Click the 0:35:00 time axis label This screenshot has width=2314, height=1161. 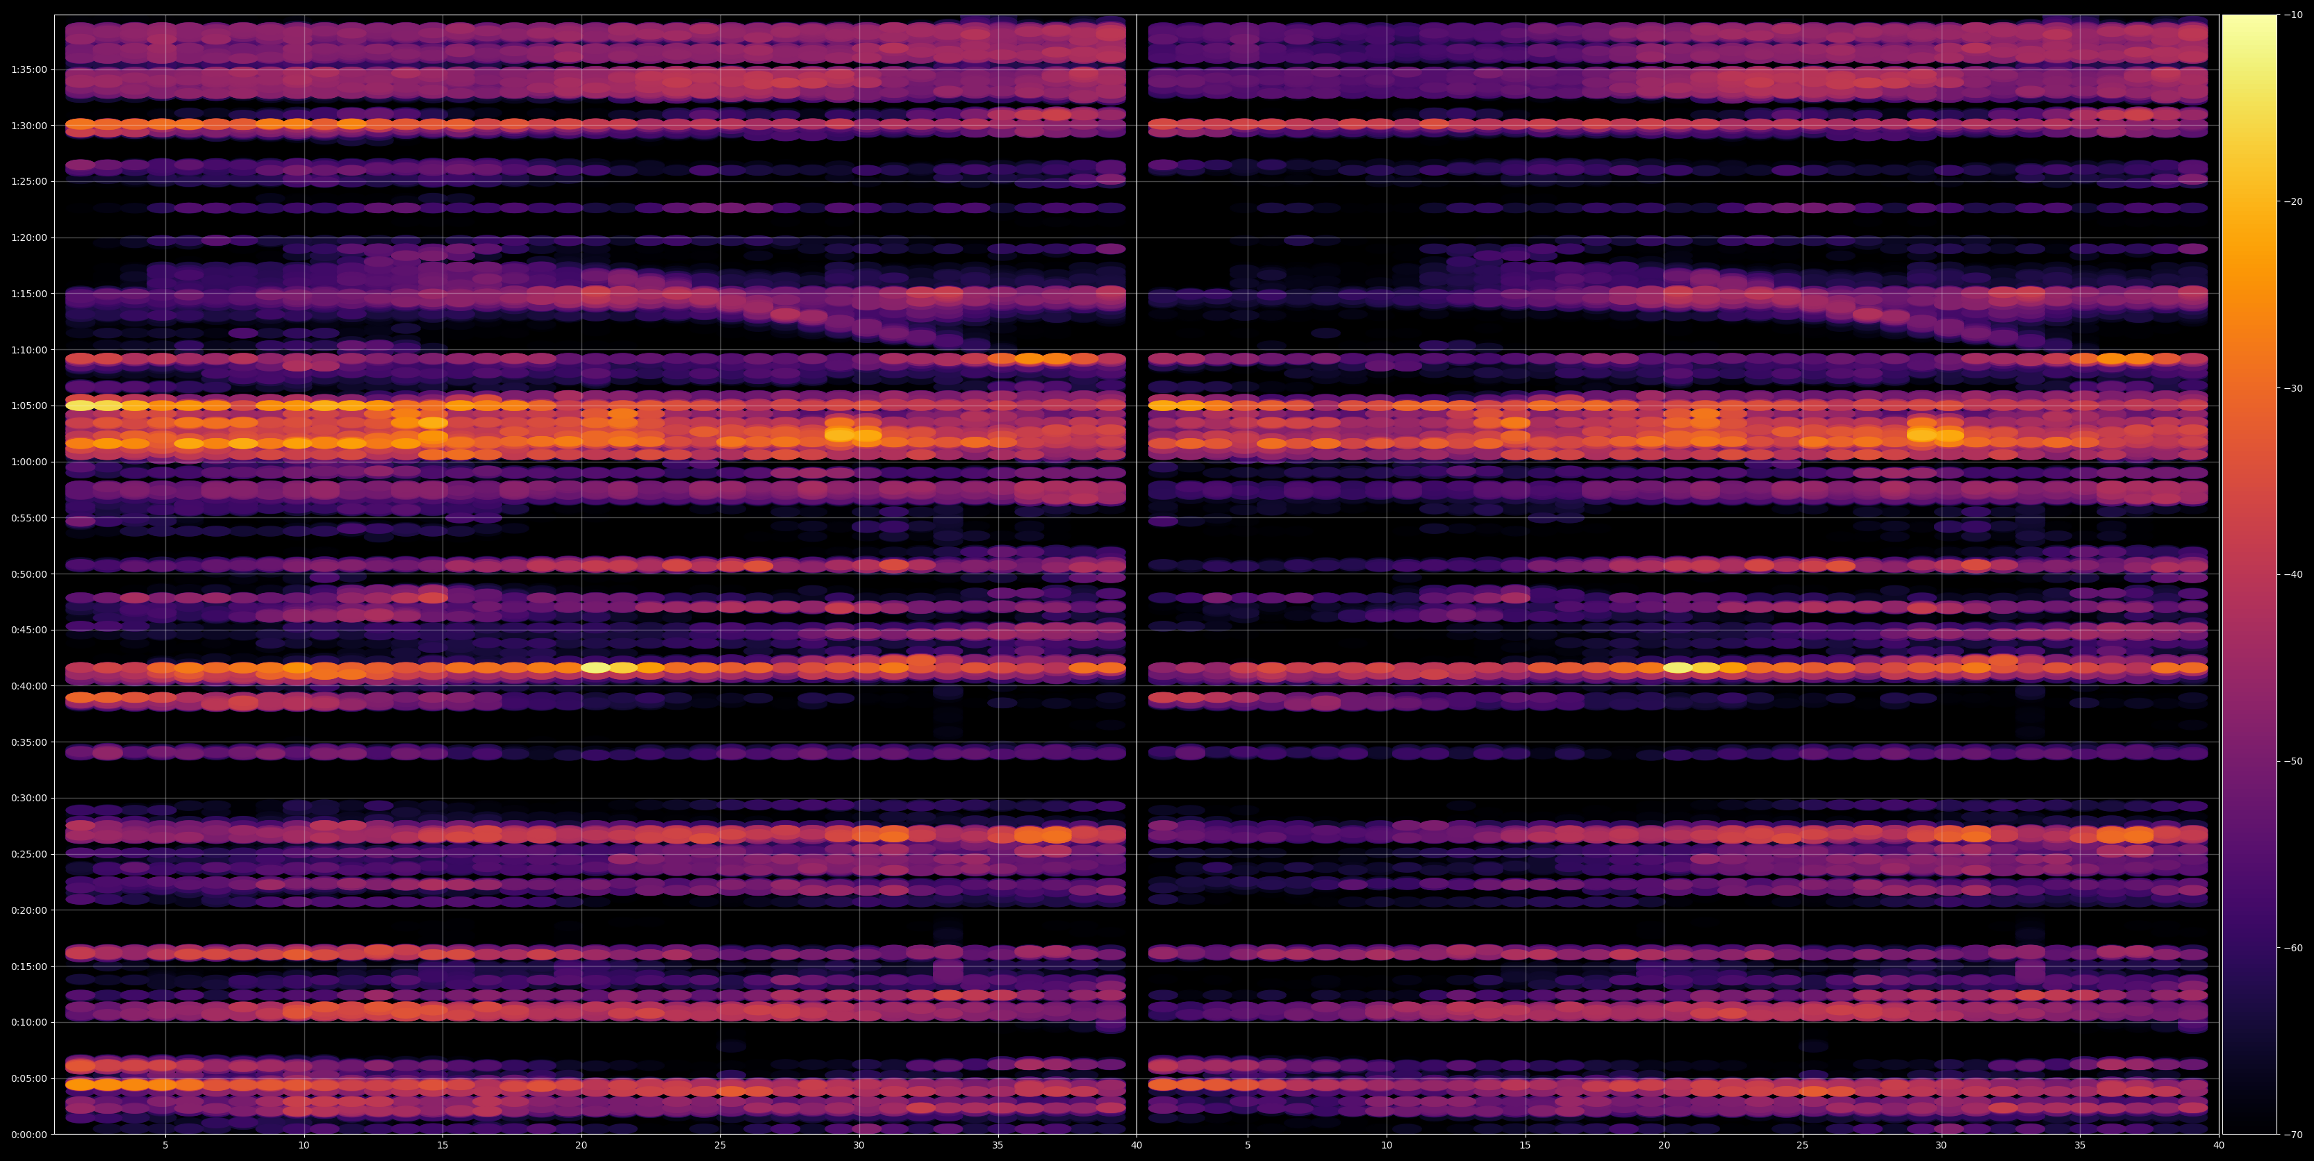30,742
